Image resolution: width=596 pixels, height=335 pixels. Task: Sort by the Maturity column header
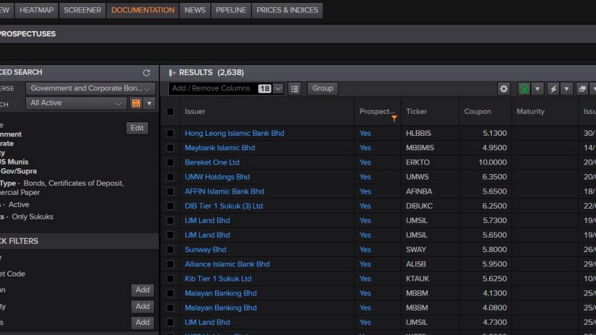530,111
